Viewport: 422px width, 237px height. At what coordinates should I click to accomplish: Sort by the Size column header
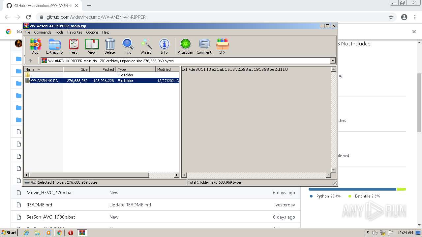point(76,69)
